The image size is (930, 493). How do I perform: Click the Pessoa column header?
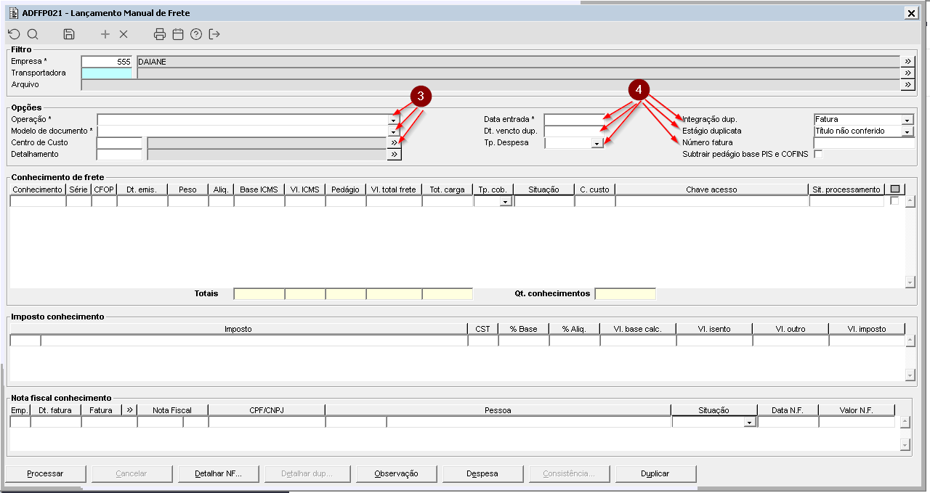coord(498,410)
